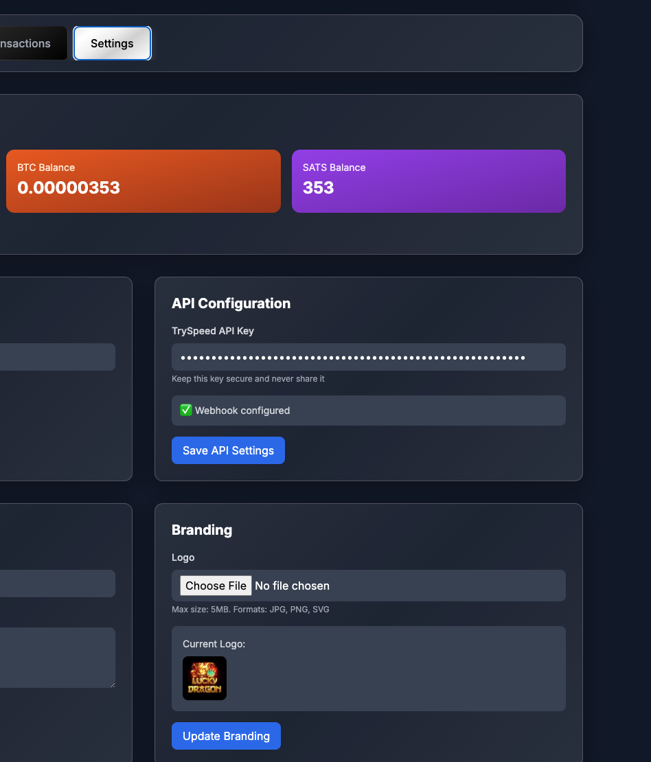Click the TrySpeed API Key input field

tap(369, 357)
